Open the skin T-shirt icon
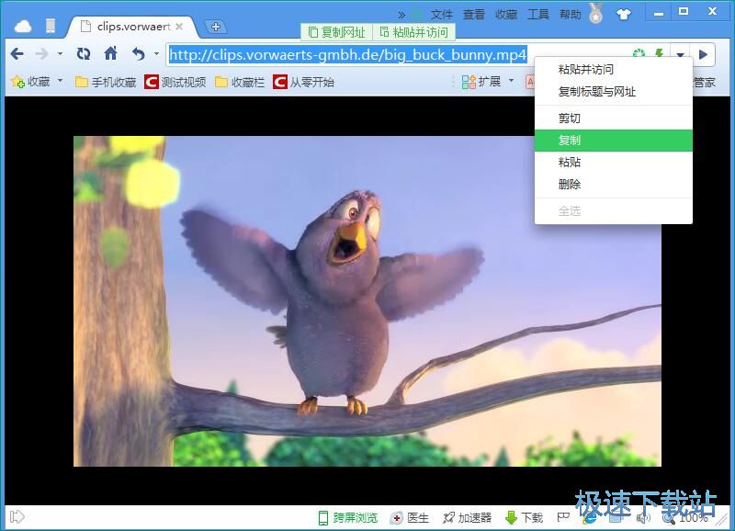735x531 pixels. (x=624, y=15)
